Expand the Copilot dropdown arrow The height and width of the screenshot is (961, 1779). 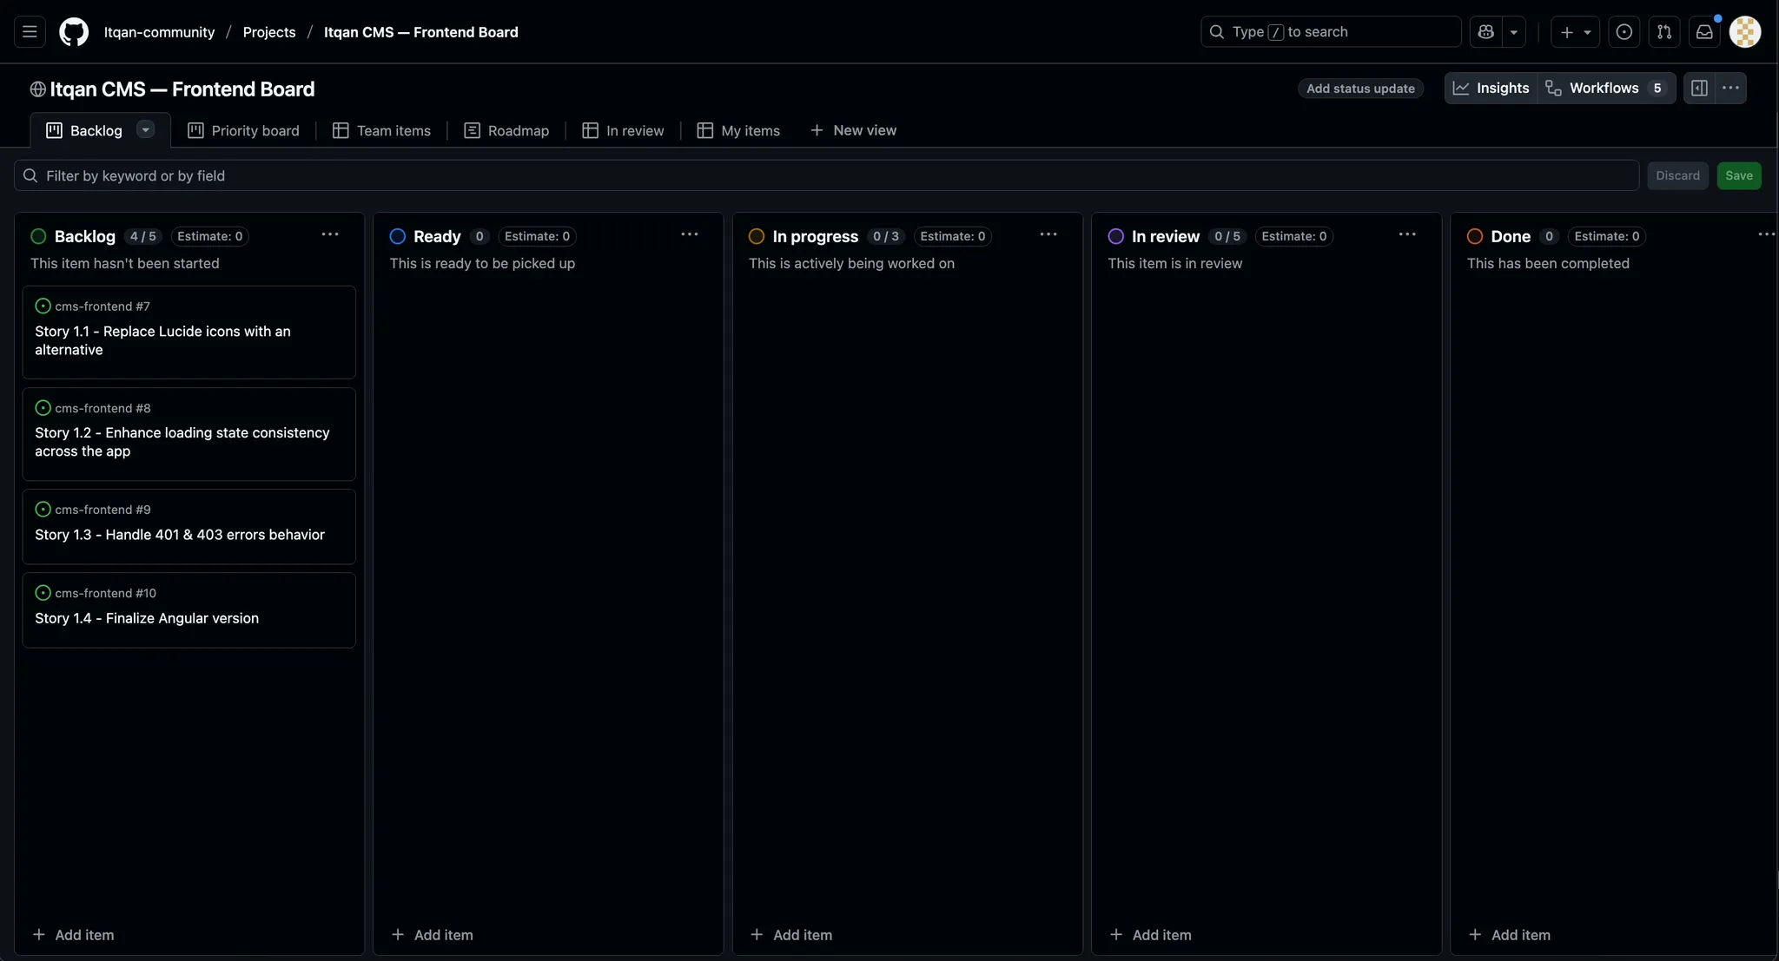pyautogui.click(x=1513, y=32)
